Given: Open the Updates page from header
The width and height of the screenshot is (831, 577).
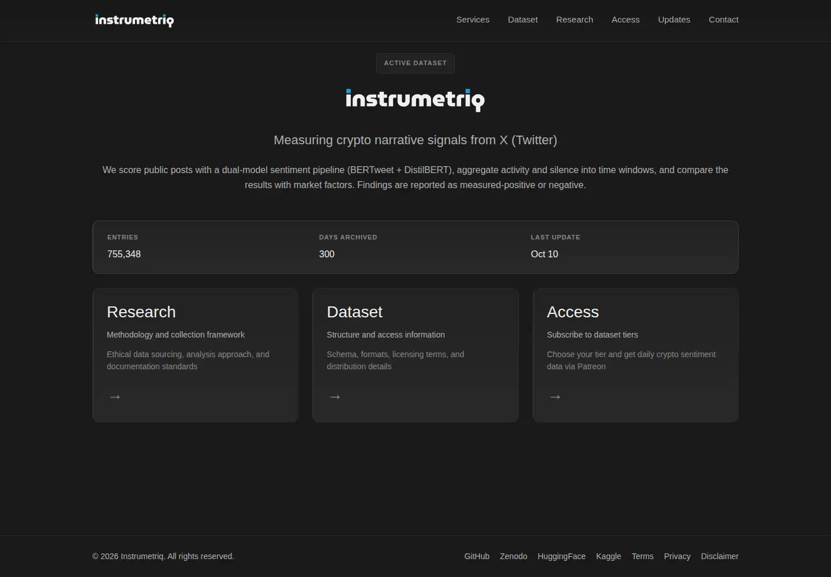Looking at the screenshot, I should (674, 20).
